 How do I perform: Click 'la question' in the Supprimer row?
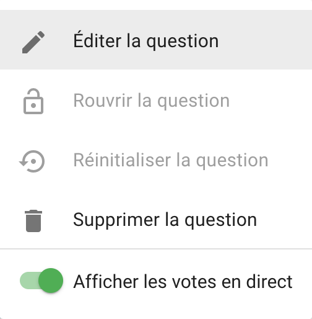pyautogui.click(x=211, y=221)
